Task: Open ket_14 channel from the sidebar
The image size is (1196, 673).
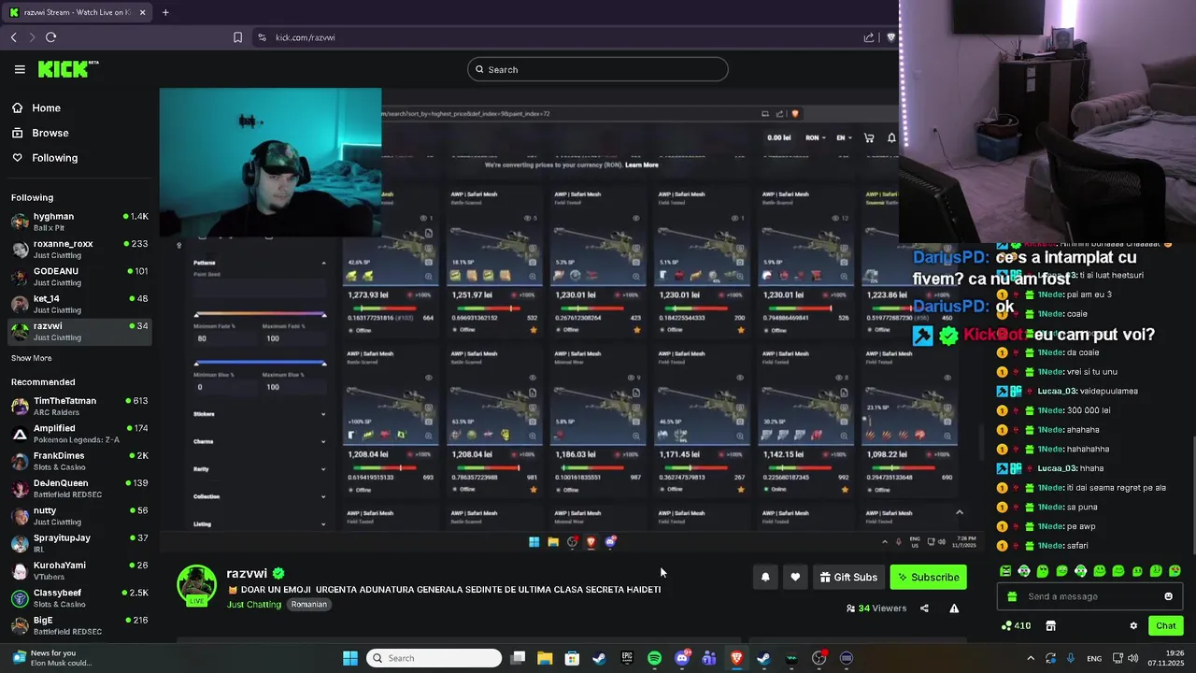Action: (x=79, y=303)
